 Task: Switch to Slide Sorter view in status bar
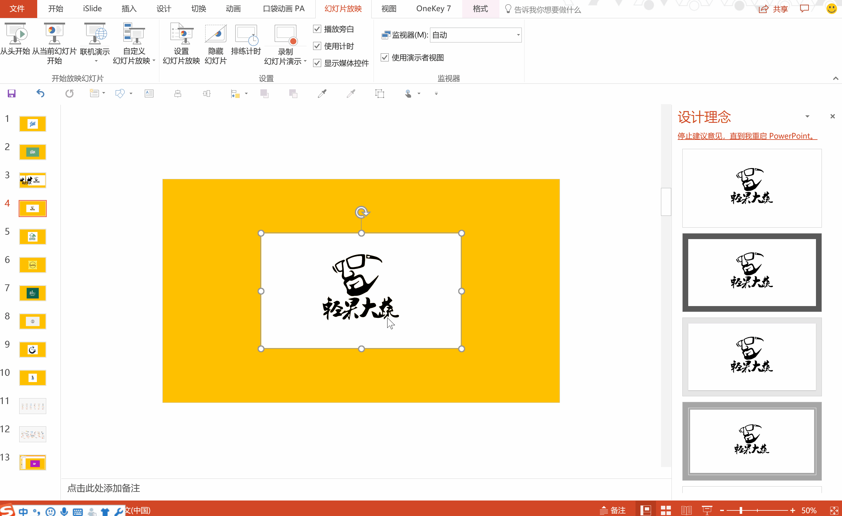tap(666, 510)
